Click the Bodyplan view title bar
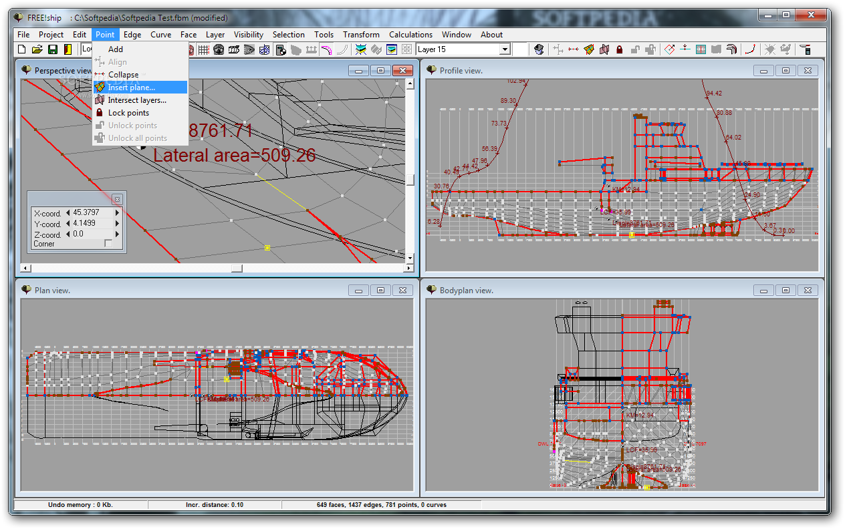Screen dimensions: 845x529 624,290
